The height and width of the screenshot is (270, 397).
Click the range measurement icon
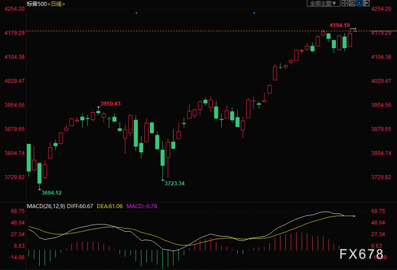pyautogui.click(x=352, y=3)
